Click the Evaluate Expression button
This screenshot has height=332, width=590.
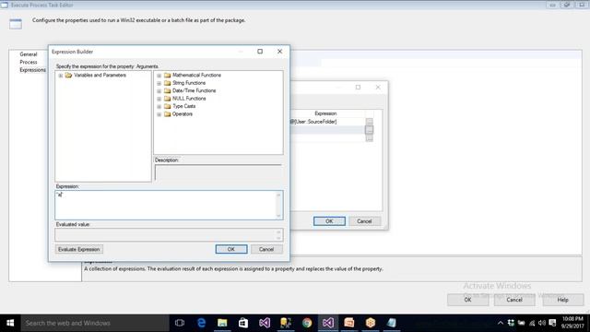pyautogui.click(x=79, y=249)
